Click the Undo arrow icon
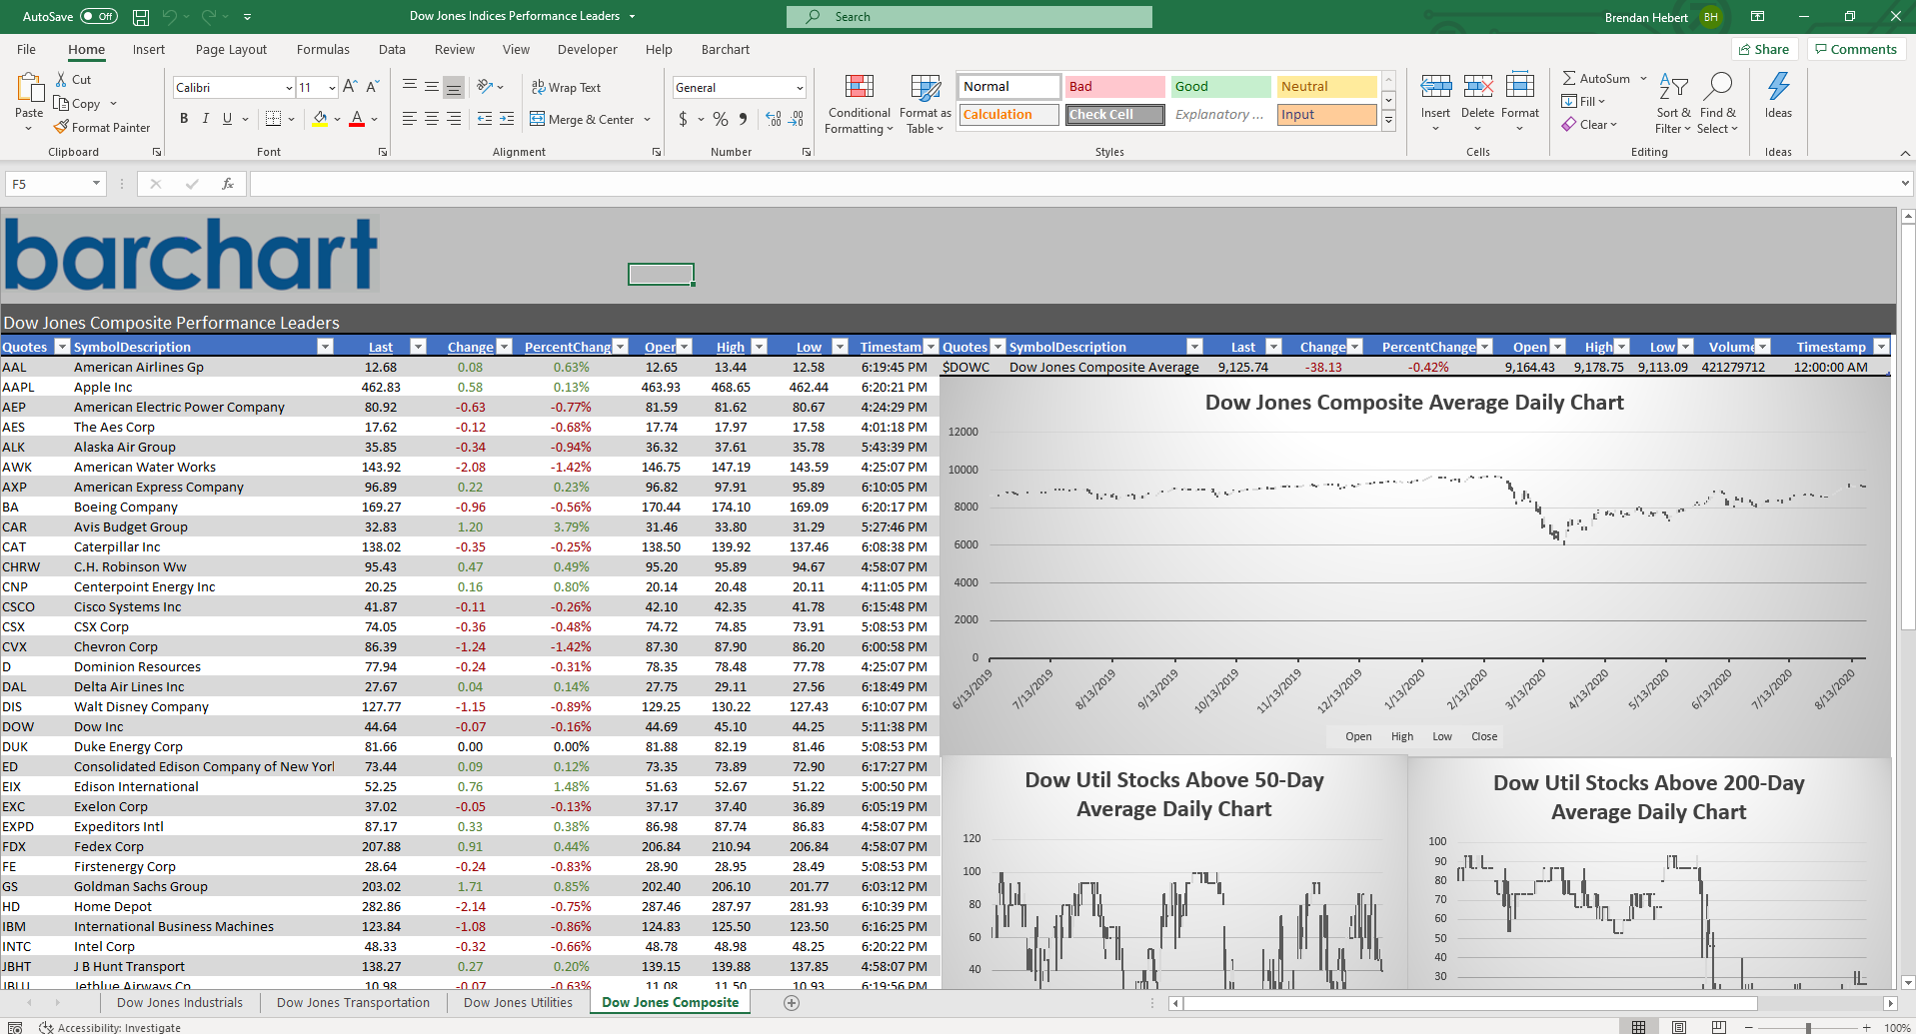This screenshot has height=1034, width=1916. [170, 17]
